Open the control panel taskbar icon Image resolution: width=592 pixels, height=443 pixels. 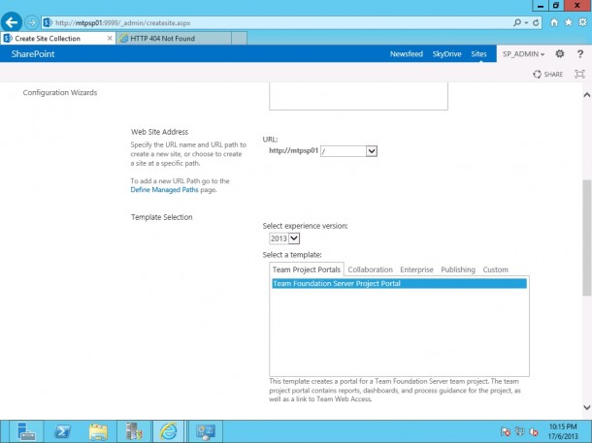coord(206,431)
